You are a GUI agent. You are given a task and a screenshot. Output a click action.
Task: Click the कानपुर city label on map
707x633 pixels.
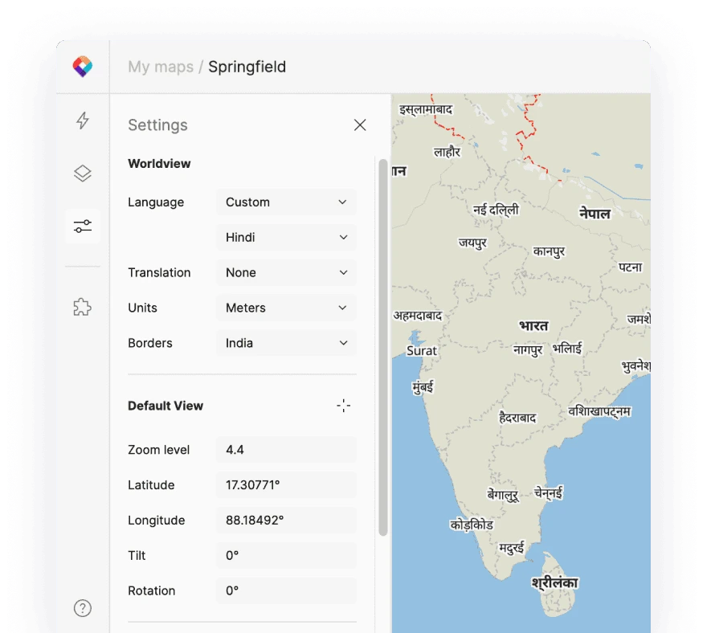pyautogui.click(x=549, y=251)
